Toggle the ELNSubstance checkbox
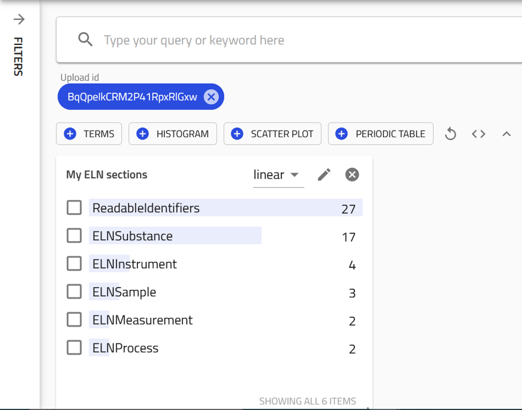Viewport: 522px width, 410px height. [x=74, y=236]
